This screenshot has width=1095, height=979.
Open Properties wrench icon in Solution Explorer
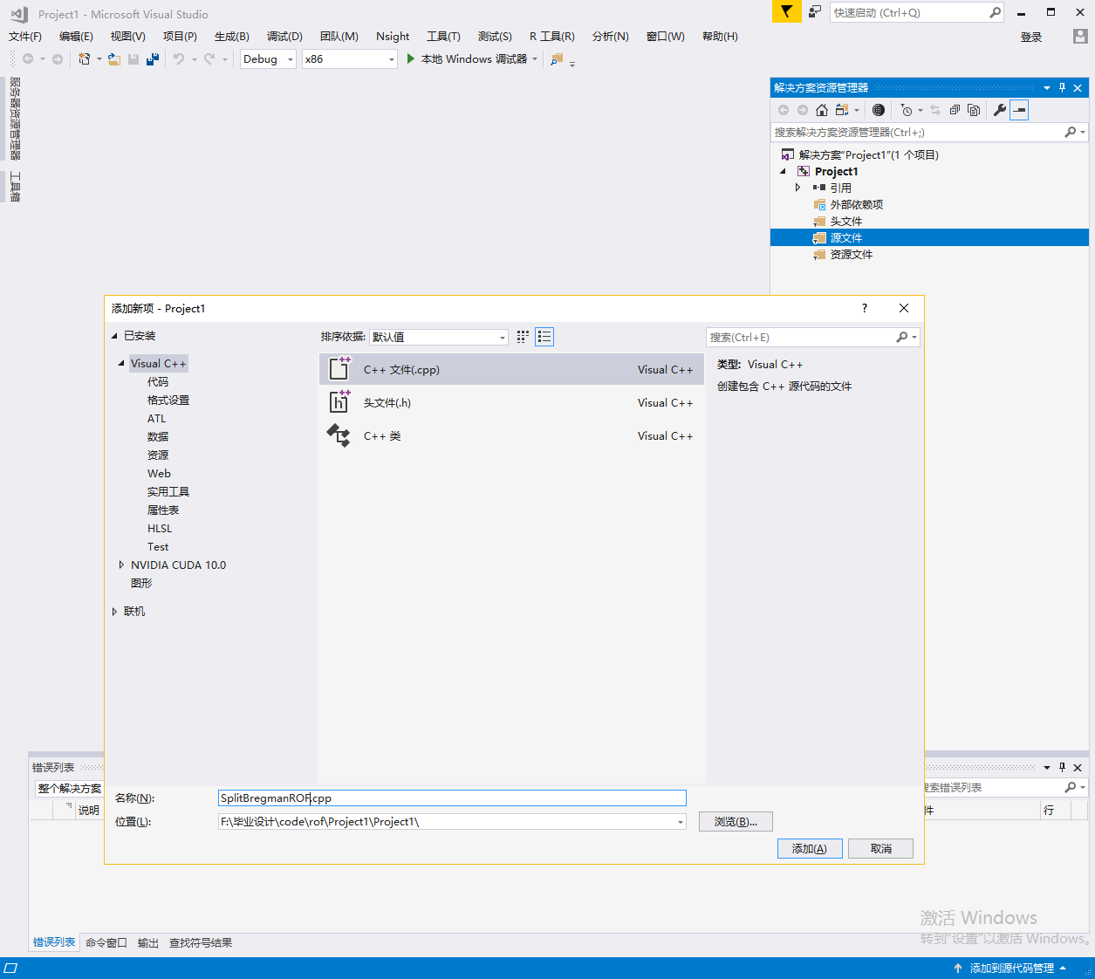click(x=1000, y=110)
